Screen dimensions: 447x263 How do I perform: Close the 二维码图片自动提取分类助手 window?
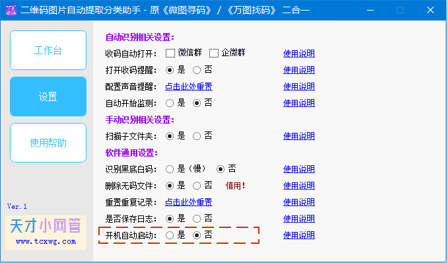[x=430, y=11]
